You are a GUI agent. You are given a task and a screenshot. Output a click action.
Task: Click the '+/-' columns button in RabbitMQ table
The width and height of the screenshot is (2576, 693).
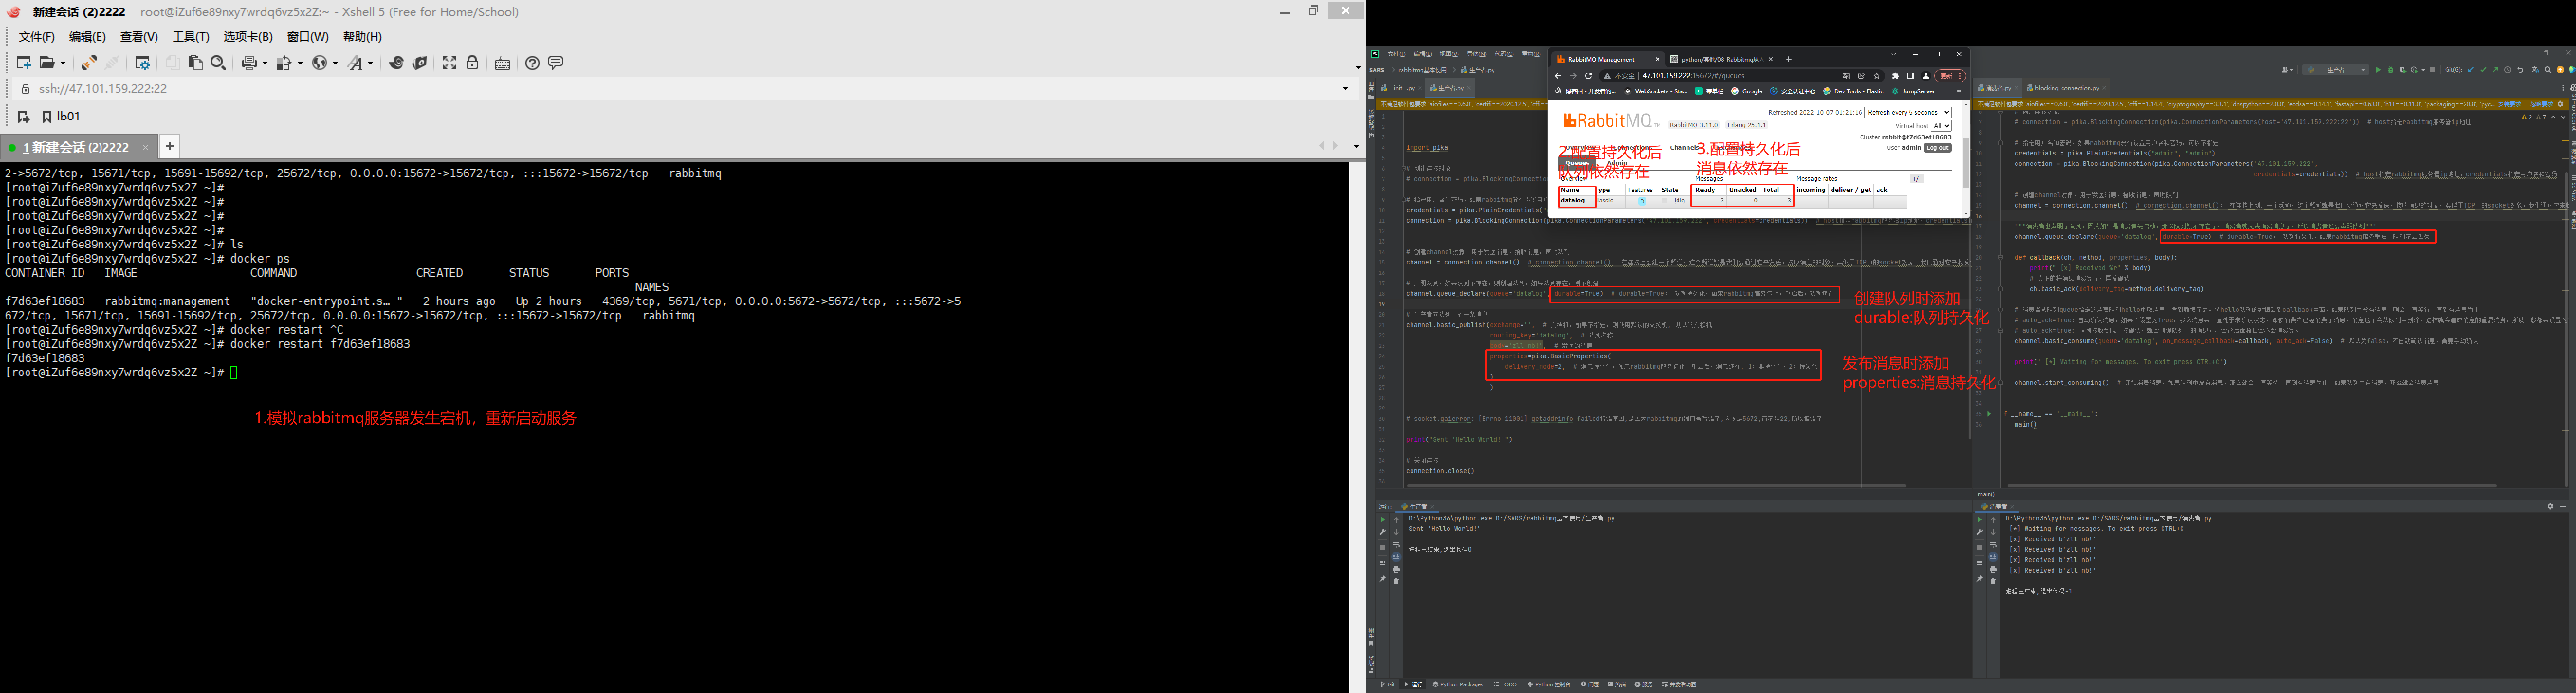click(1917, 179)
